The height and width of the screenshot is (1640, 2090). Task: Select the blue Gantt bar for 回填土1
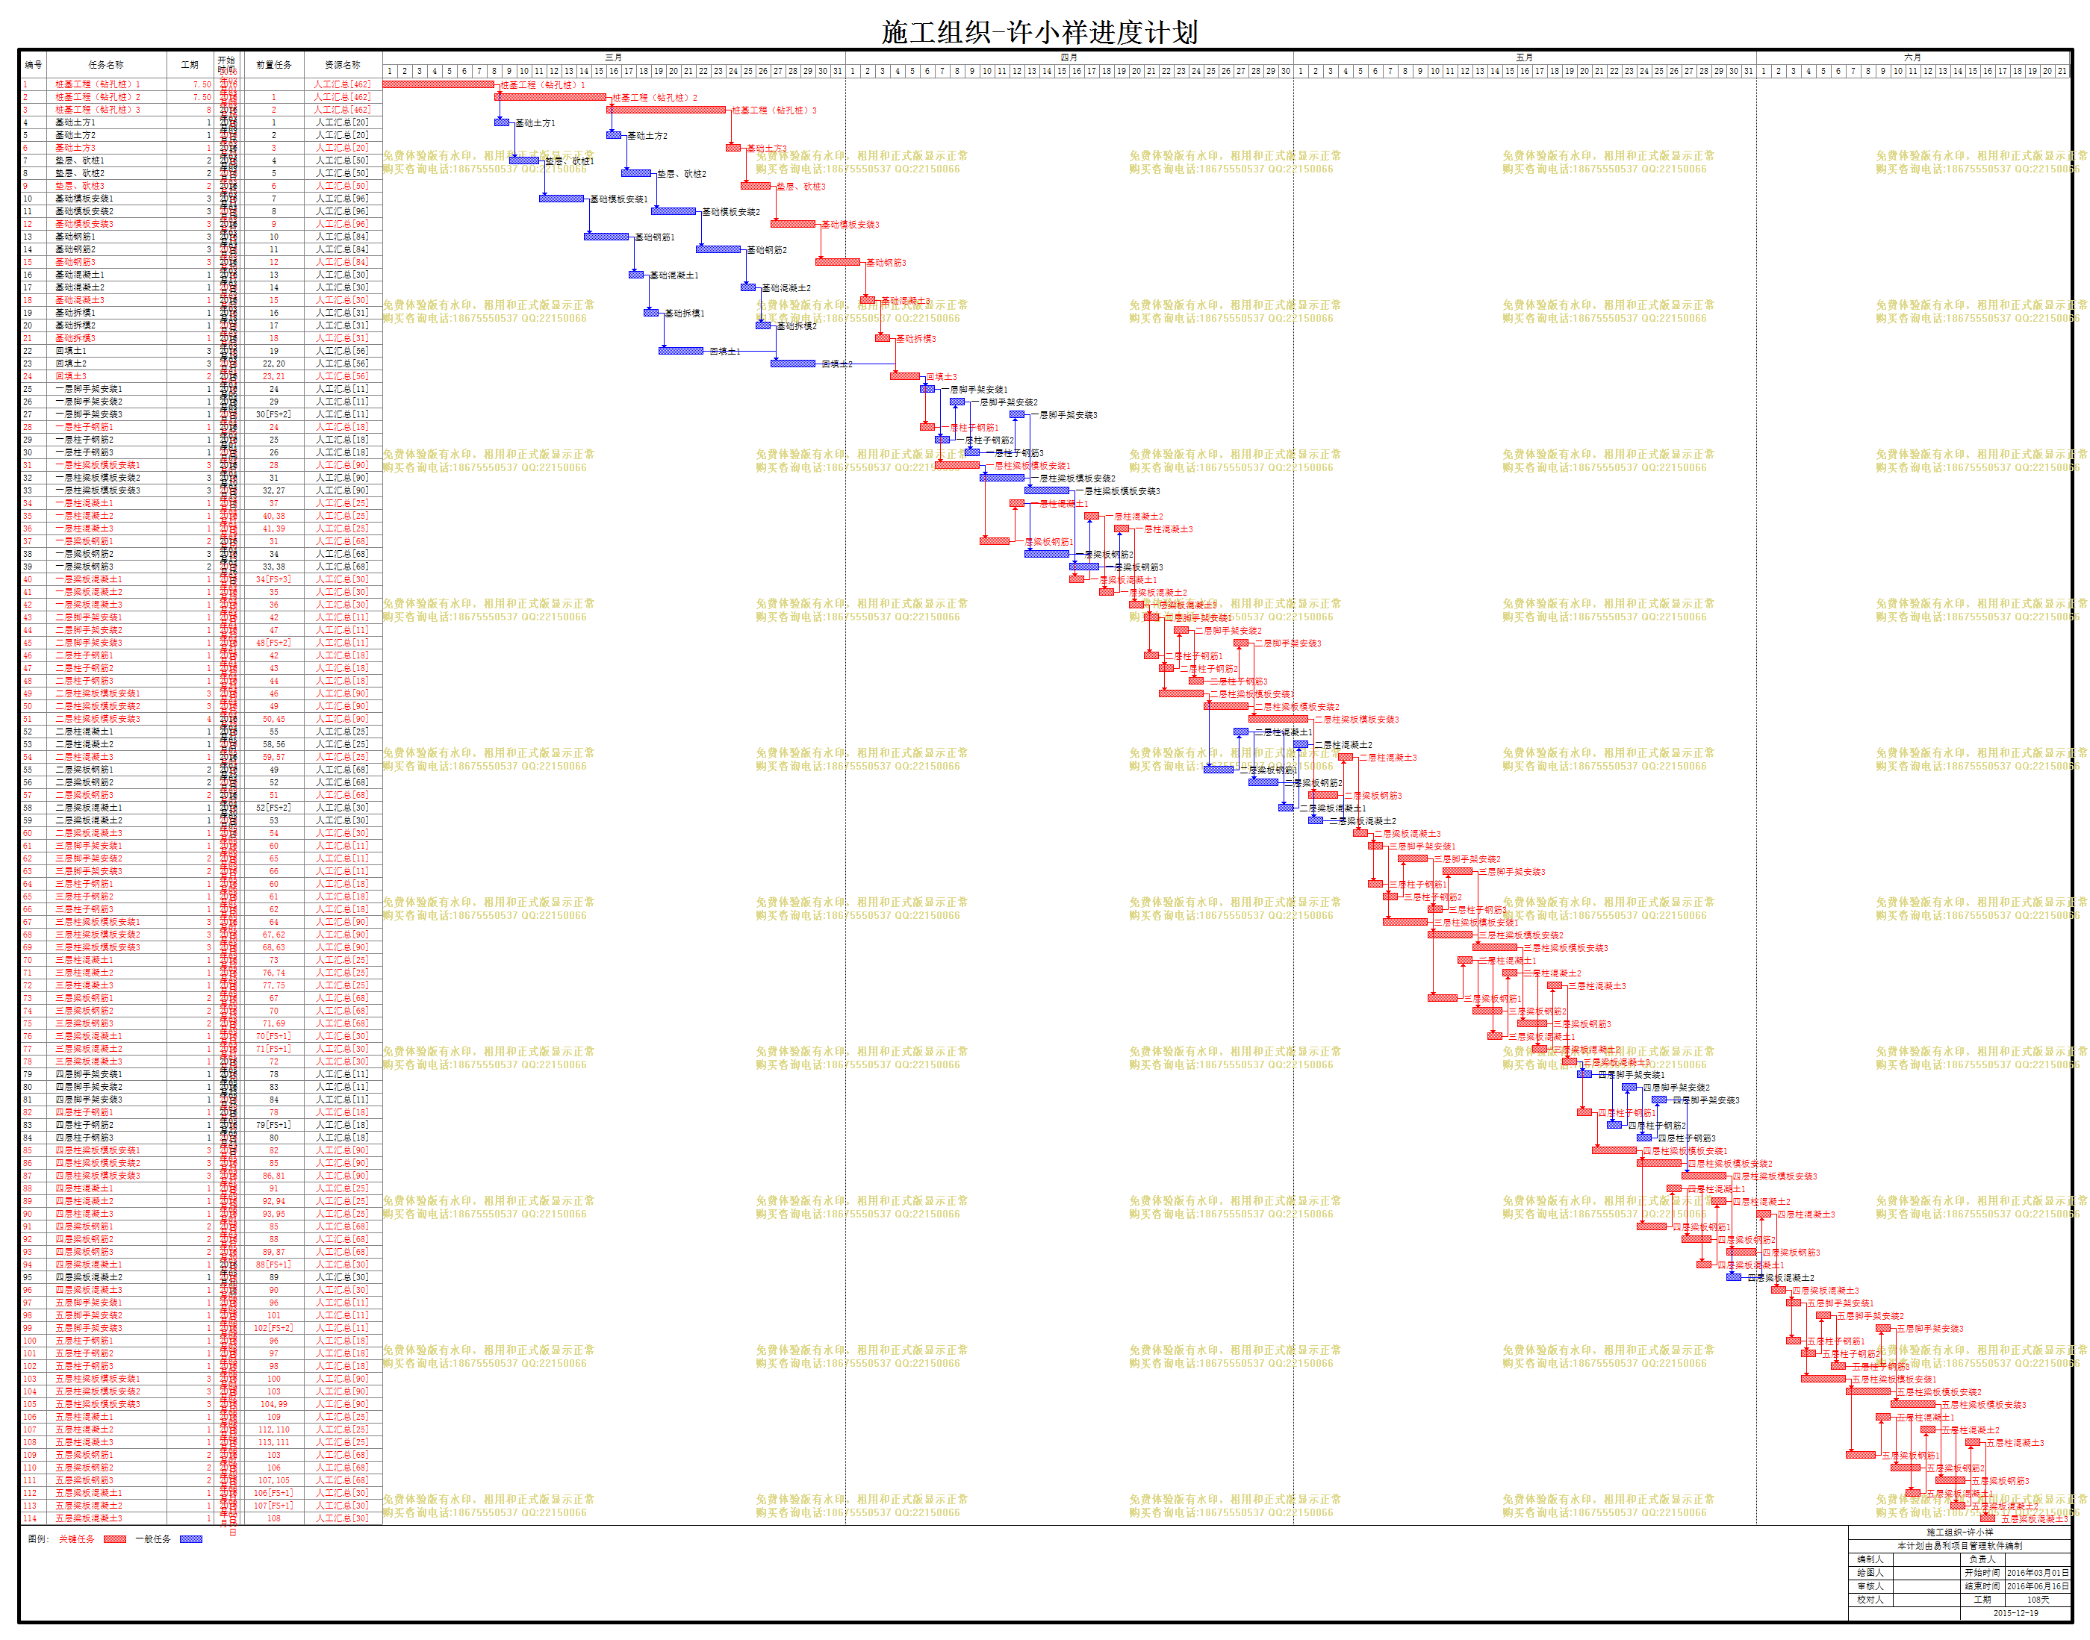tap(681, 350)
